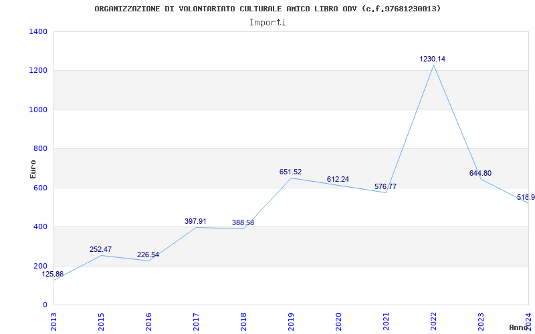Click the 600 y-axis tick value
The width and height of the screenshot is (535, 334).
click(41, 188)
